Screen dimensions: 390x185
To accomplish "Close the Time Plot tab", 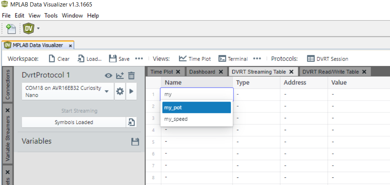I will (178, 72).
